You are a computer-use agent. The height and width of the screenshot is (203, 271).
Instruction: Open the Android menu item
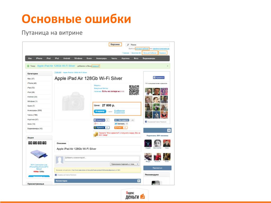click(66, 58)
